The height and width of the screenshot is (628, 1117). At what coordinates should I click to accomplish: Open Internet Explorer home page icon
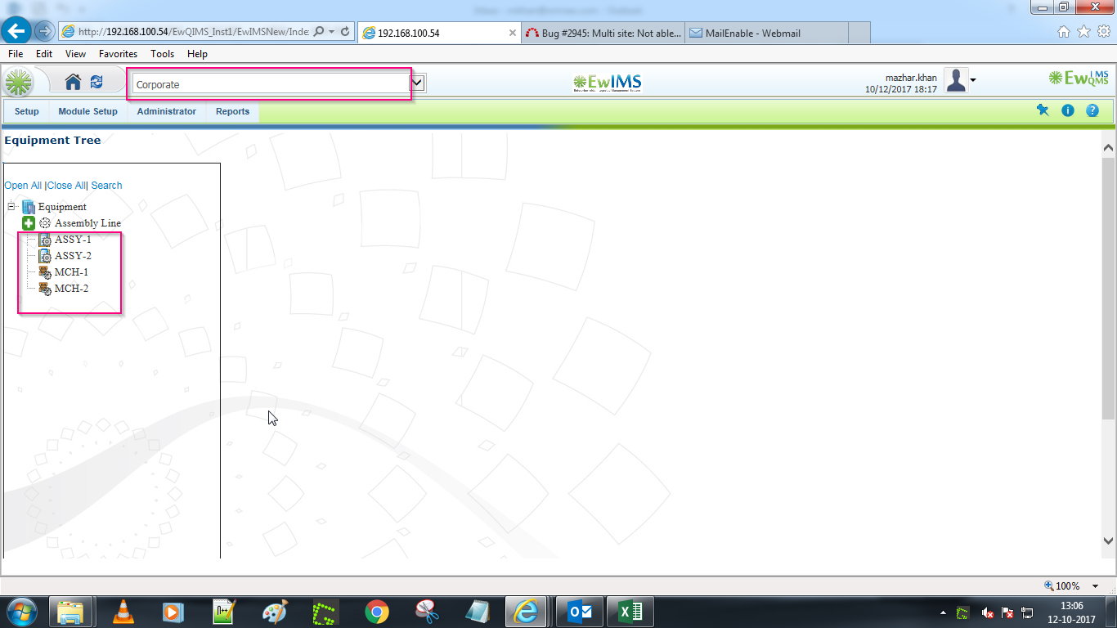click(1064, 32)
